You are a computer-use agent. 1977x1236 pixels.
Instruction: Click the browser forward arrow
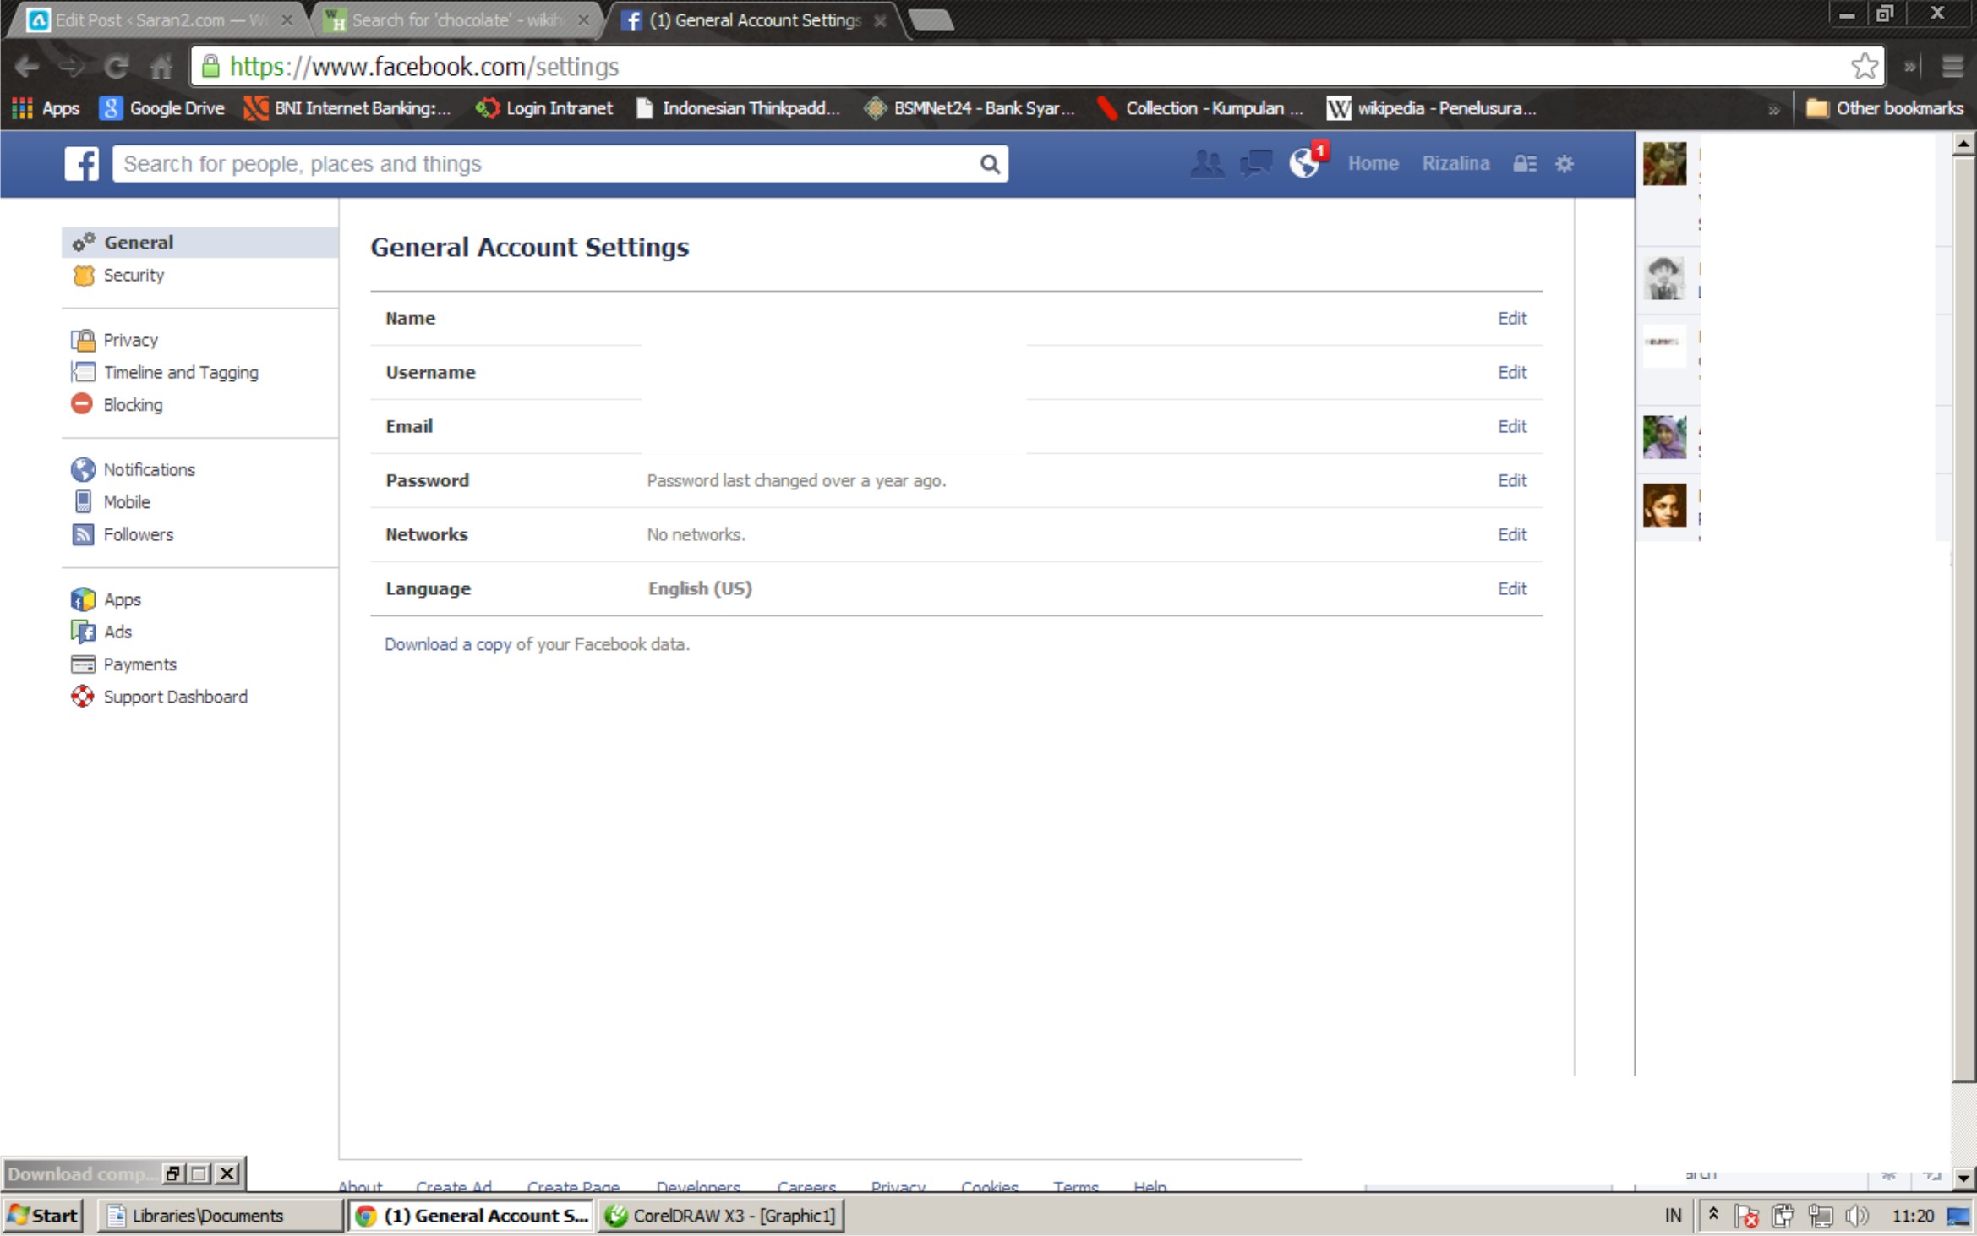point(71,67)
